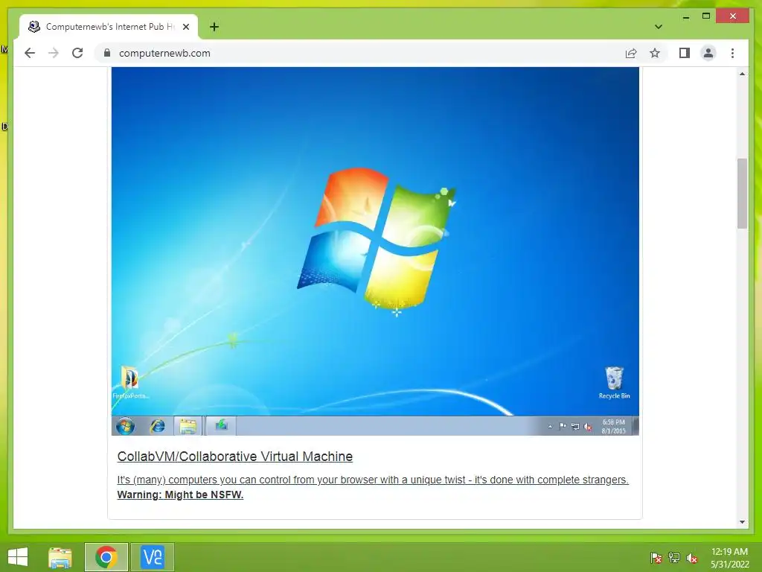
Task: Open the Chrome side panel
Action: 685,53
